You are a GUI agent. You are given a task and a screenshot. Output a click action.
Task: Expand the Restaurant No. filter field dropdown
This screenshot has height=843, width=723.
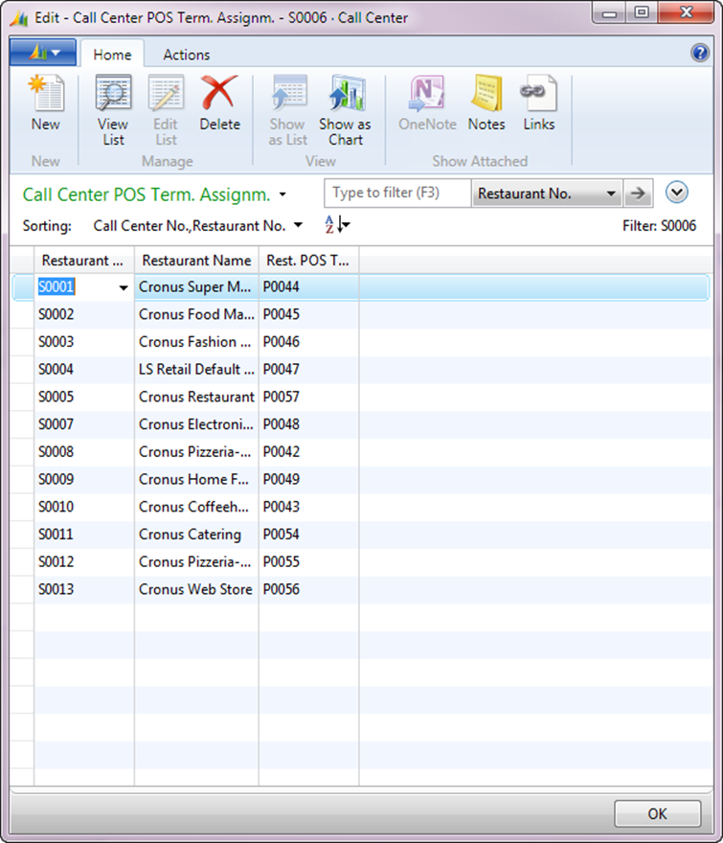(611, 194)
